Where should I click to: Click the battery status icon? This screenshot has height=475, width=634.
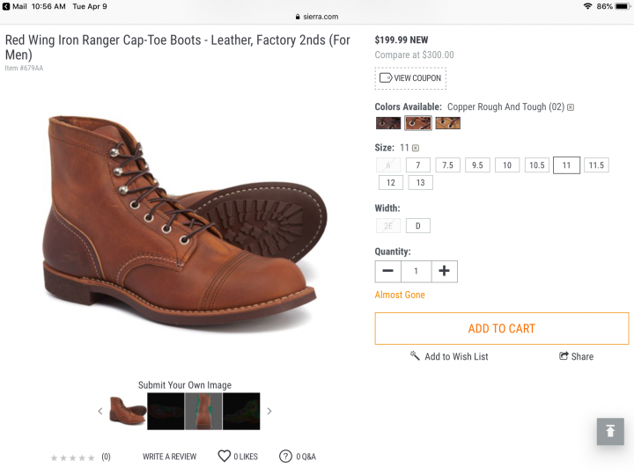(623, 6)
